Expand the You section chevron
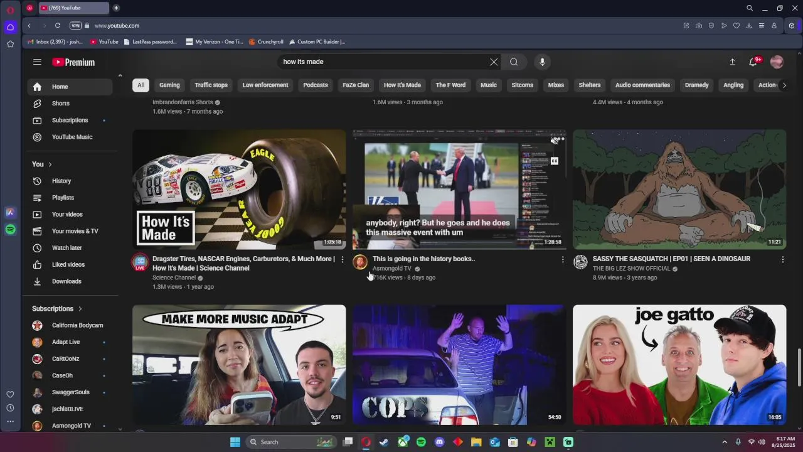The height and width of the screenshot is (452, 803). click(50, 164)
